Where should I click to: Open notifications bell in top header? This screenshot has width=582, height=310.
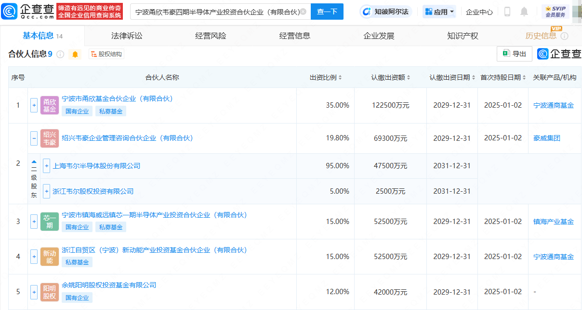[x=524, y=12]
